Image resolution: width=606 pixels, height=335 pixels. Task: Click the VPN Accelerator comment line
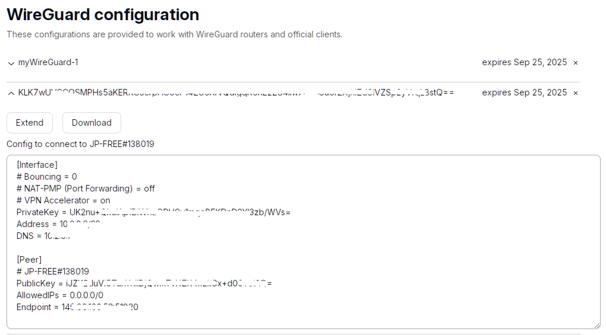click(x=64, y=200)
